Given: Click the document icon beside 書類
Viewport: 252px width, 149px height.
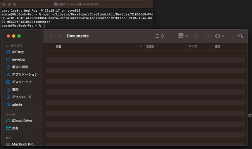Looking at the screenshot, I should pos(8,90).
